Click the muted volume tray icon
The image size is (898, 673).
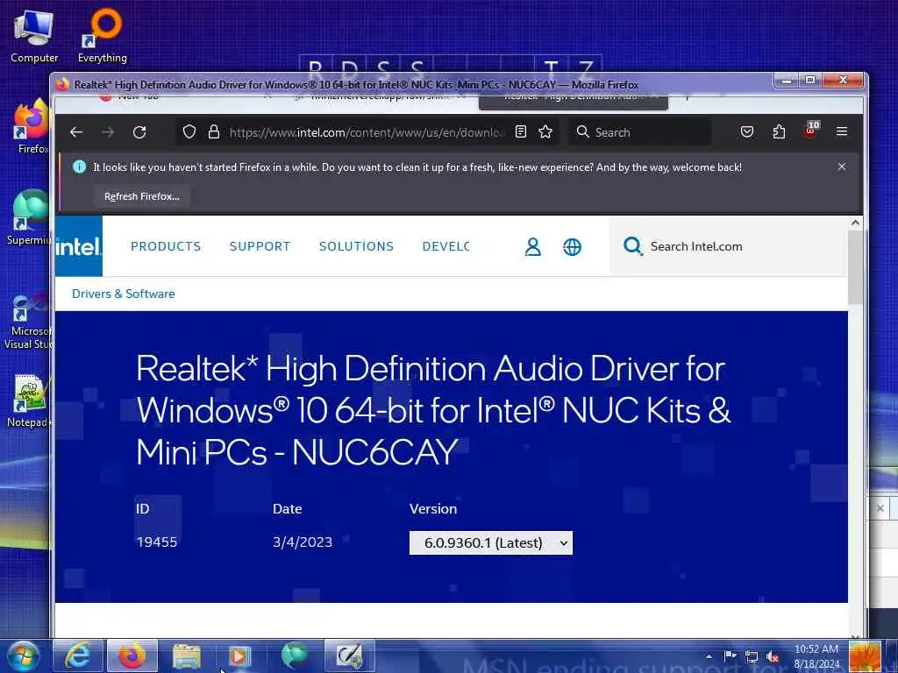(773, 656)
